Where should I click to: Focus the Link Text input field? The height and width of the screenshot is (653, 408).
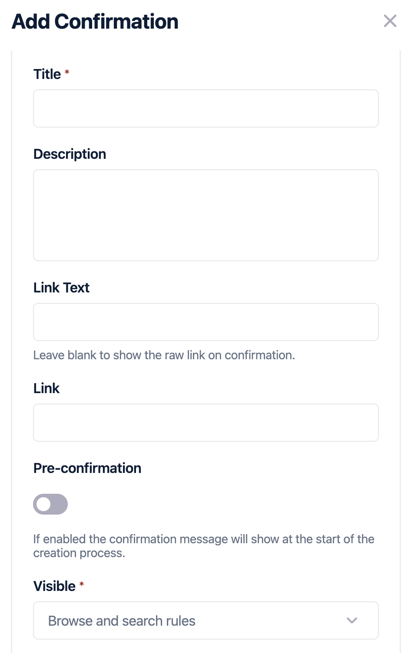click(x=206, y=322)
